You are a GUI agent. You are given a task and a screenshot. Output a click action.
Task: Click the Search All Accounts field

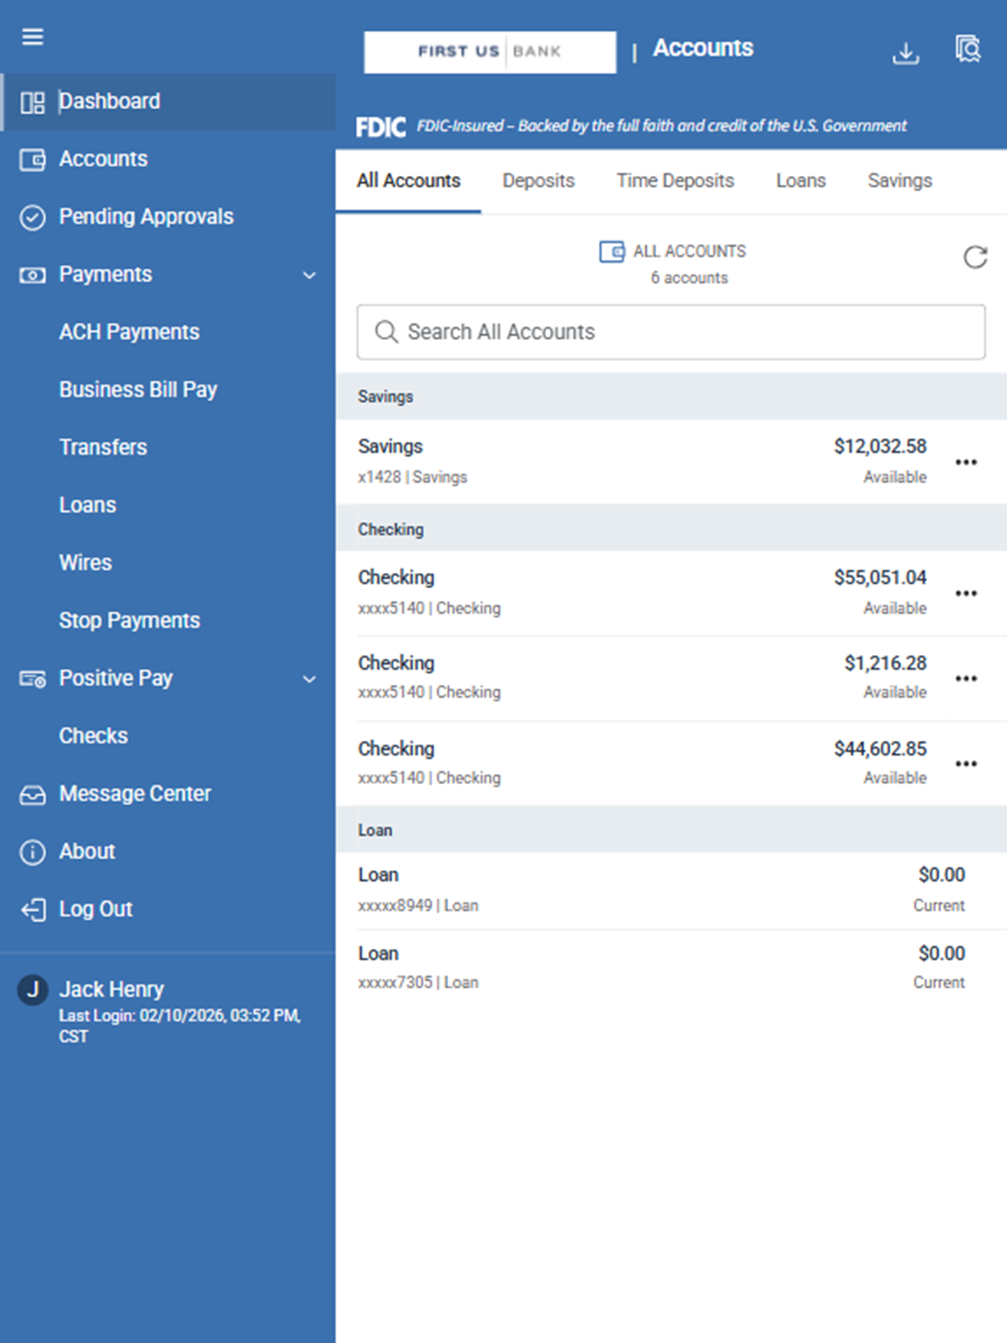pyautogui.click(x=671, y=332)
